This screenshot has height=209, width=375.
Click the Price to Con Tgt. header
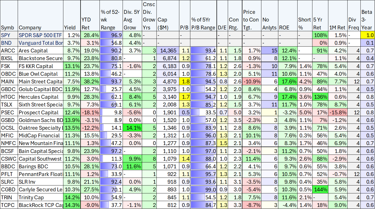pos(252,16)
